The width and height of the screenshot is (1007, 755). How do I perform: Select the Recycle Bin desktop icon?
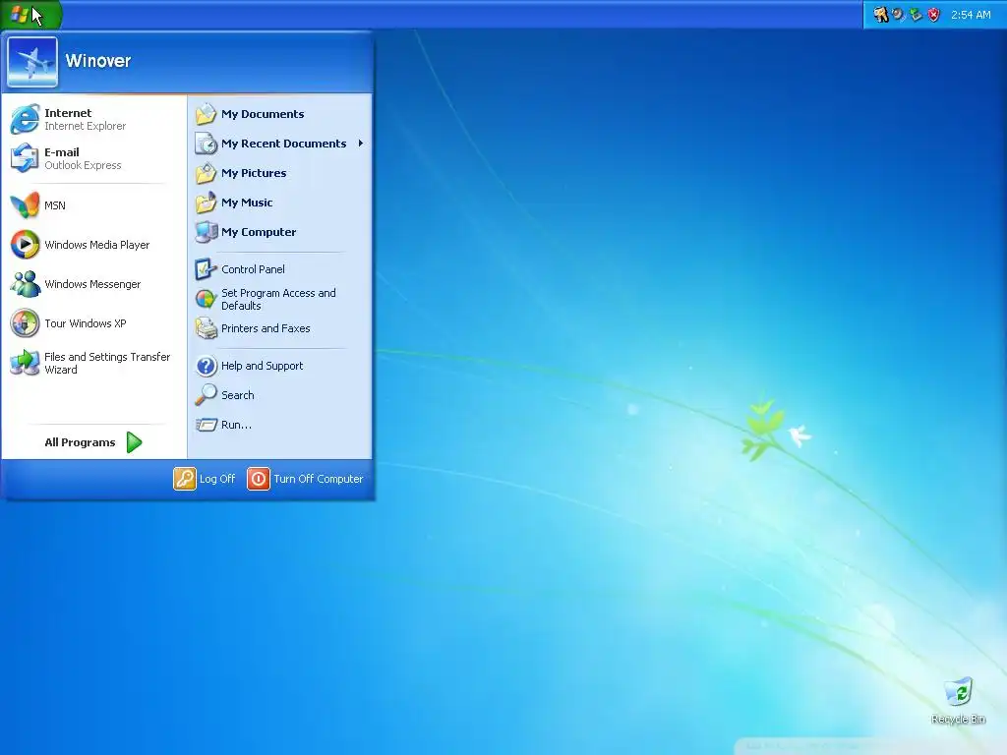tap(958, 701)
